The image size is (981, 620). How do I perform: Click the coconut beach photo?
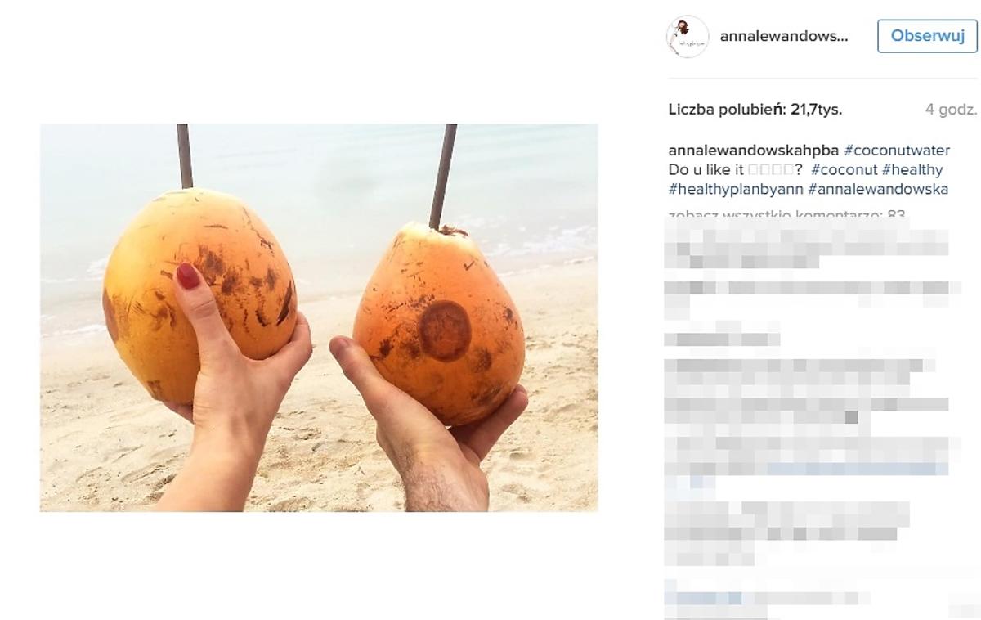[319, 318]
